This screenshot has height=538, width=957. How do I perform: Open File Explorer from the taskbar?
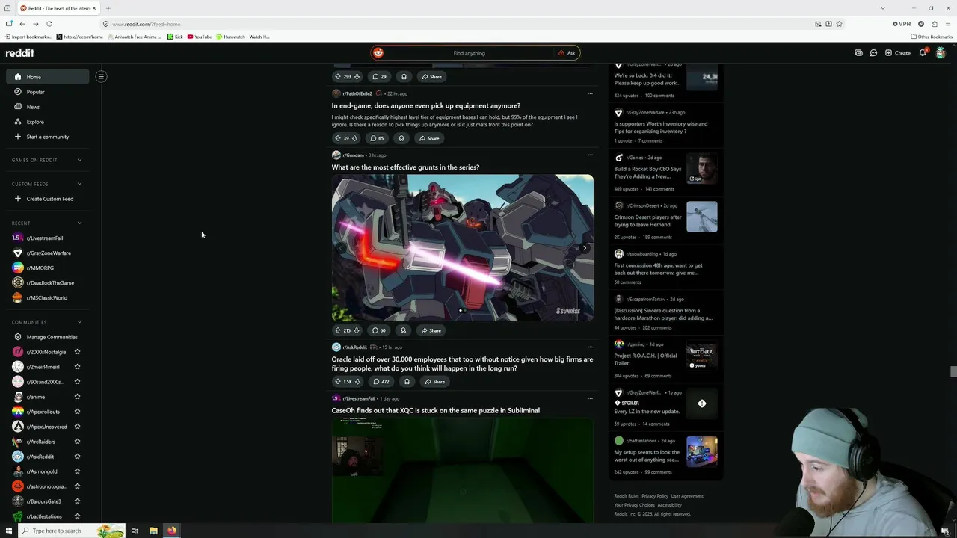[x=153, y=531]
